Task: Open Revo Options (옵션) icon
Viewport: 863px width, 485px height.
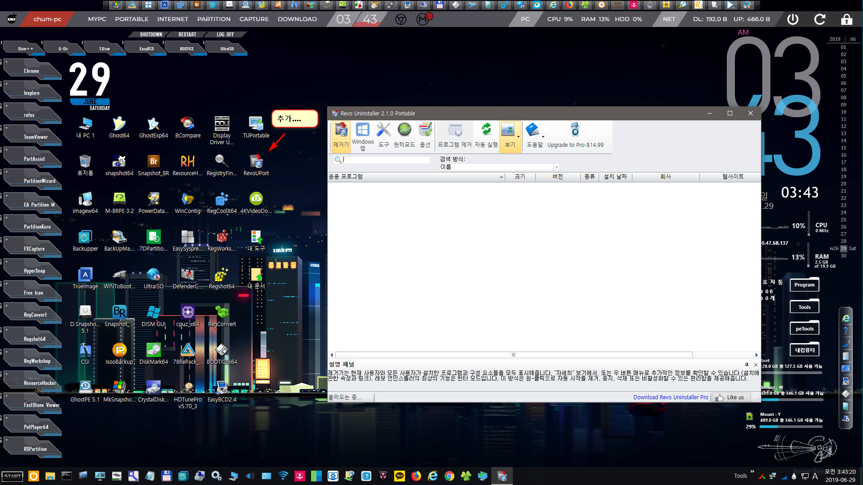Action: pyautogui.click(x=425, y=136)
